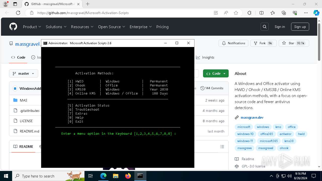This screenshot has width=322, height=181.
Task: Click browser refresh icon
Action: [18, 13]
